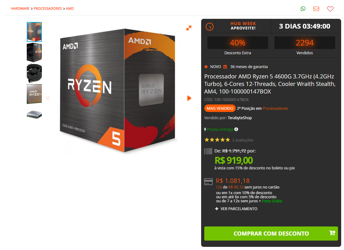This screenshot has width=344, height=250.
Task: Open PROCESSADORES breadcrumb category
Action: tap(48, 8)
